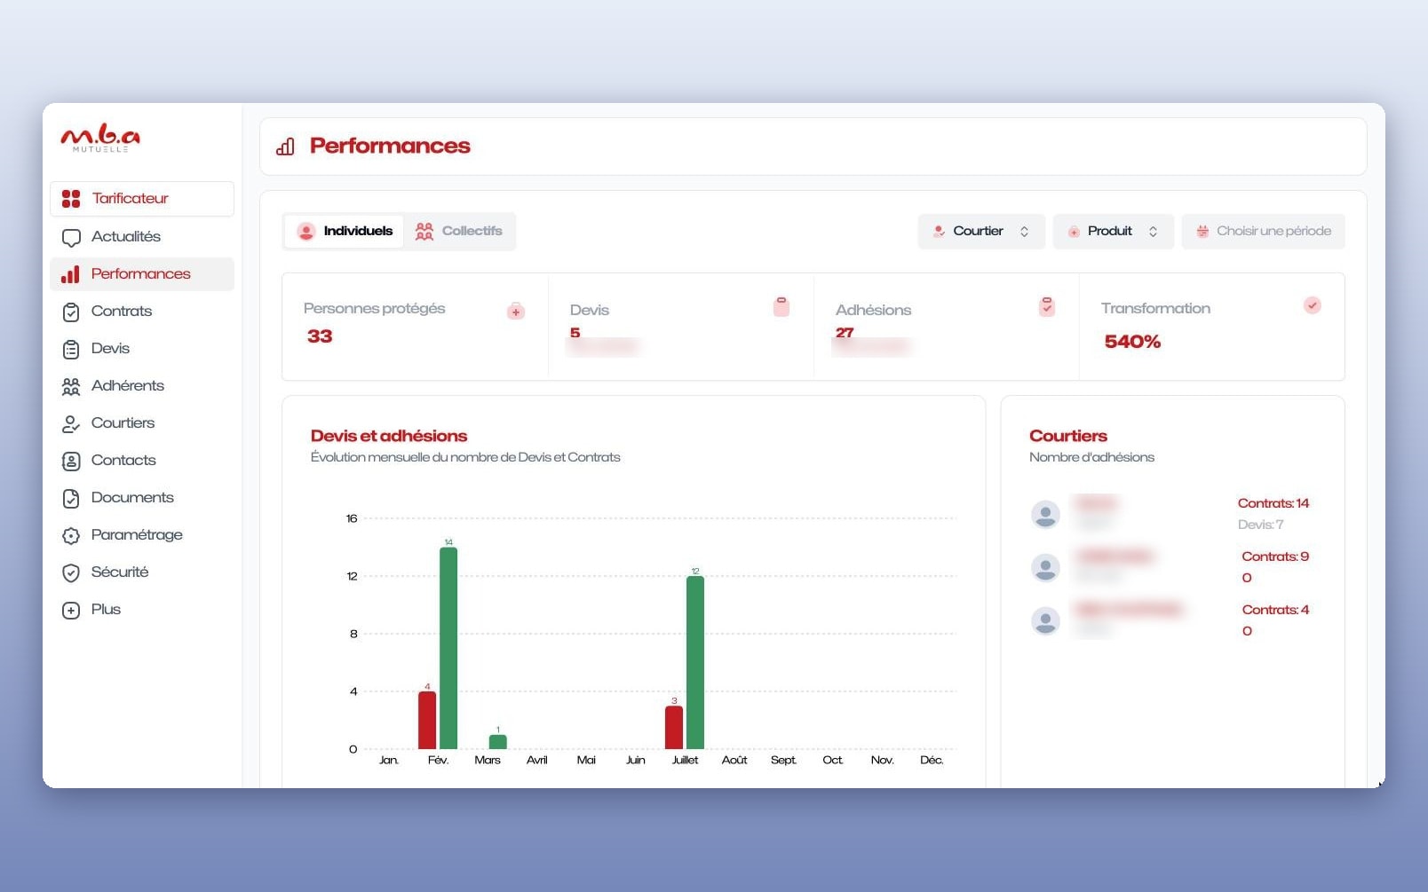This screenshot has width=1428, height=892.
Task: Click the Transformation check badge icon
Action: (1313, 305)
